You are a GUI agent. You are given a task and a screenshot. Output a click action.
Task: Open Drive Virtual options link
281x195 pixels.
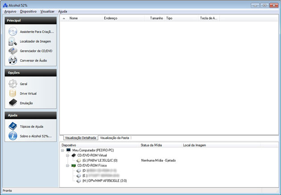(x=28, y=93)
